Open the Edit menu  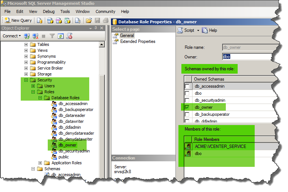coord(20,11)
